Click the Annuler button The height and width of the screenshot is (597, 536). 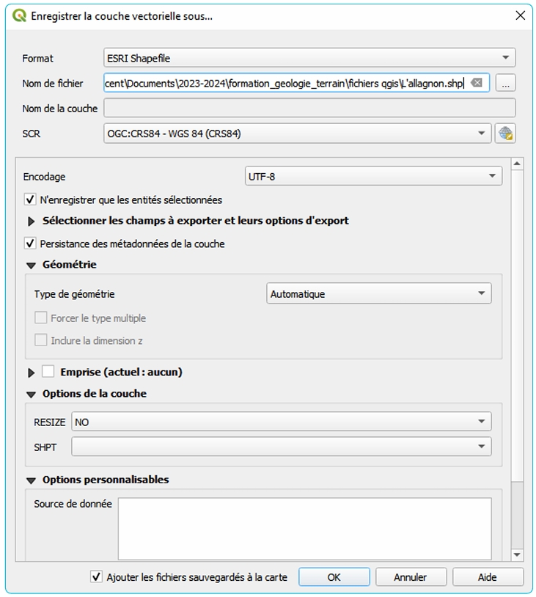[x=410, y=577]
